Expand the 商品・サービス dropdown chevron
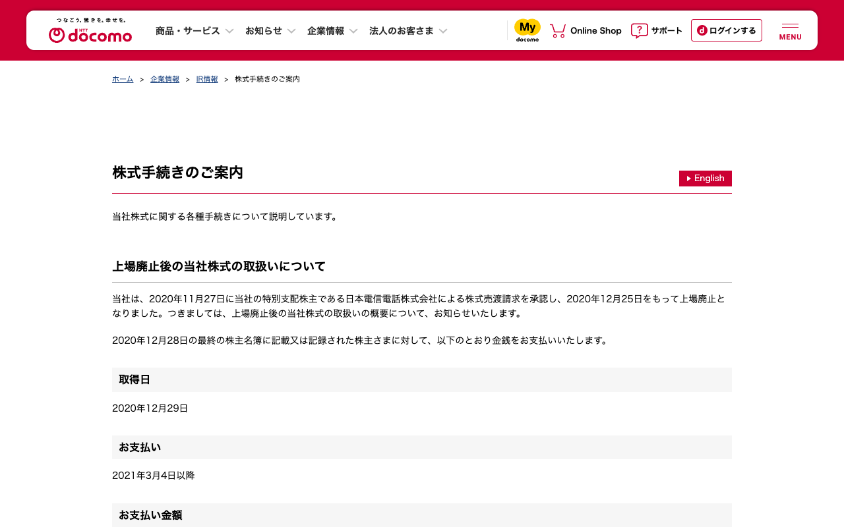The width and height of the screenshot is (844, 527). point(229,31)
